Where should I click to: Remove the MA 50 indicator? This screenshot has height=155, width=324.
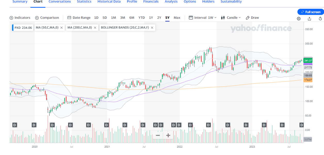[x=61, y=28]
